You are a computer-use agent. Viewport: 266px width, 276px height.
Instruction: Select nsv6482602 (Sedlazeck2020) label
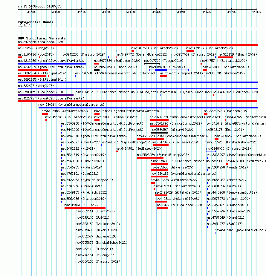[236, 92]
